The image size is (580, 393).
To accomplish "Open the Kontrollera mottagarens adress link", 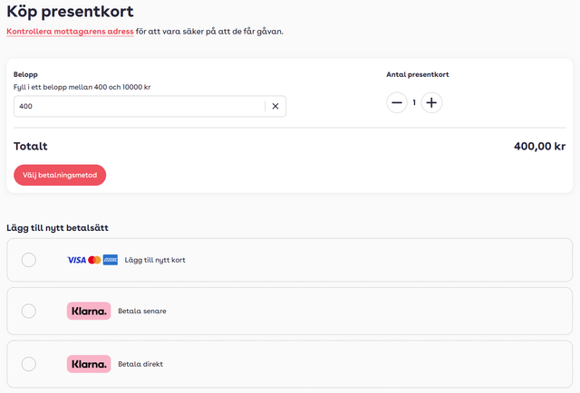I will pyautogui.click(x=70, y=32).
